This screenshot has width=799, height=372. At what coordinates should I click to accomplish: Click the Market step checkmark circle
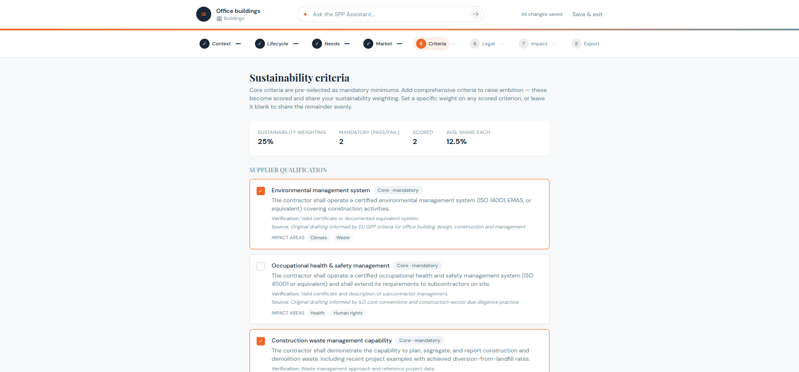tap(368, 44)
